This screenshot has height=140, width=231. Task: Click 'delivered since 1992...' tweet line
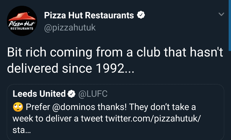(x=71, y=68)
